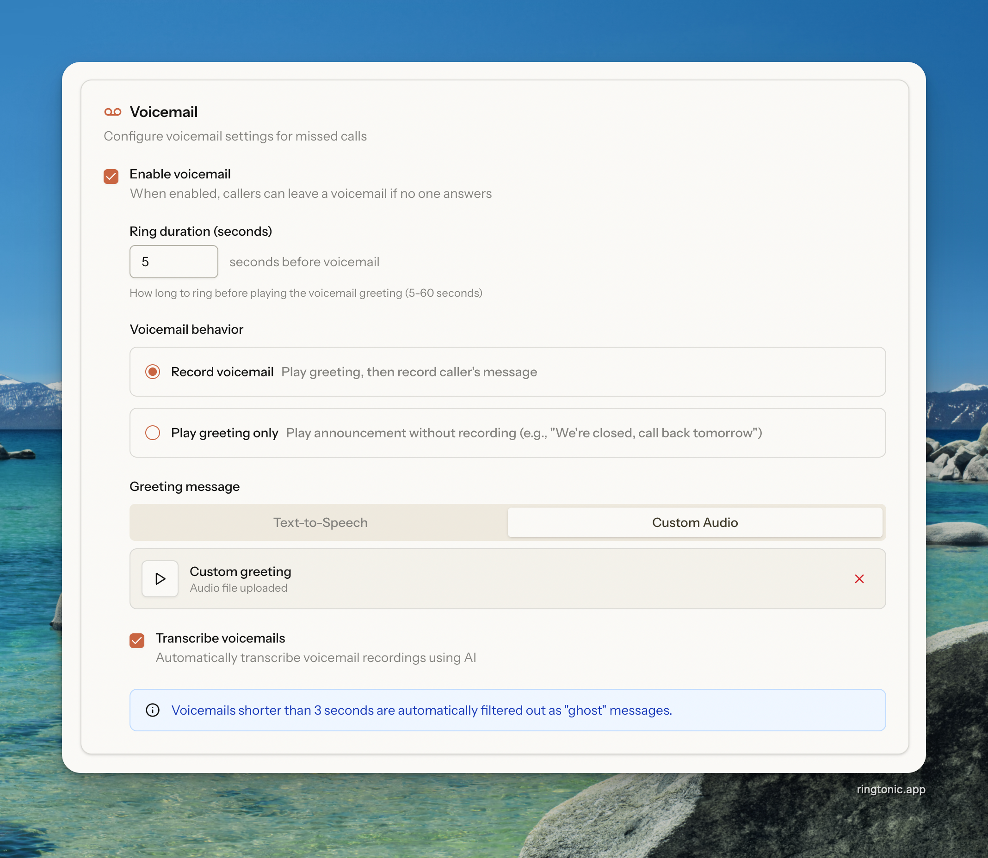Click the ringtonic.app watermark link
The height and width of the screenshot is (858, 988).
click(x=890, y=789)
